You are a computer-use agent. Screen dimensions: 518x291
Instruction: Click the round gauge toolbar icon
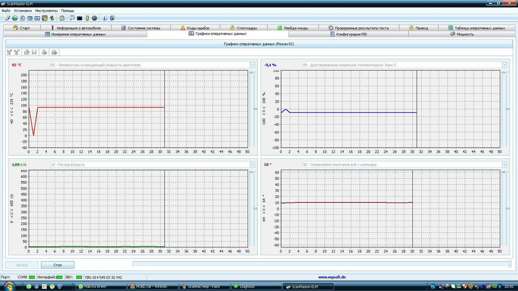(94, 18)
